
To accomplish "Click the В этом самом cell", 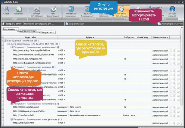I will [x=130, y=115].
